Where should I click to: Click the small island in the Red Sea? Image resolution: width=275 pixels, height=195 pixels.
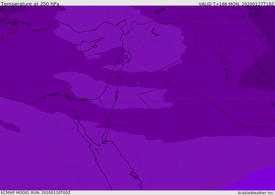(96, 150)
